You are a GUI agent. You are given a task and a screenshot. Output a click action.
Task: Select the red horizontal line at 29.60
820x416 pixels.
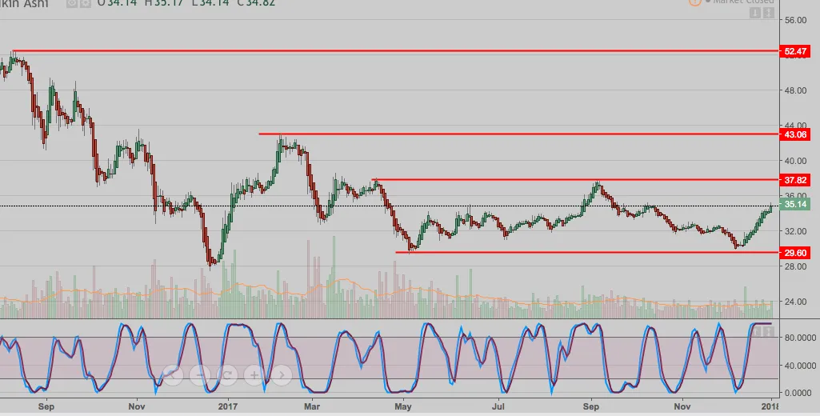(586, 252)
